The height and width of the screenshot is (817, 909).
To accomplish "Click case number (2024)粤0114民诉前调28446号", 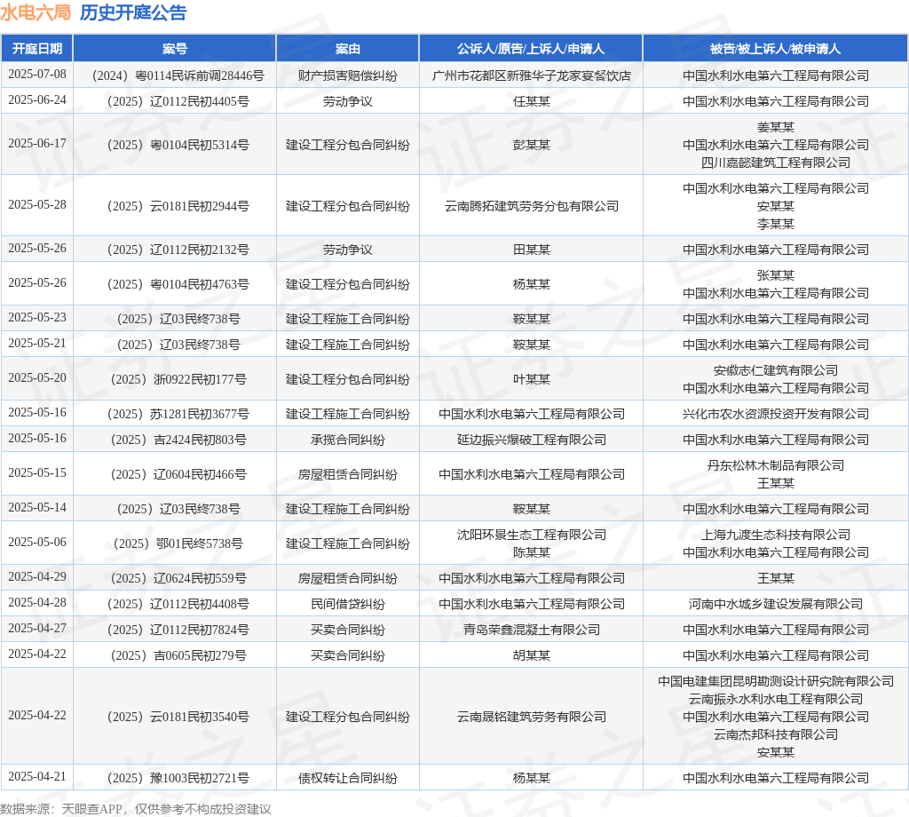I will point(175,75).
